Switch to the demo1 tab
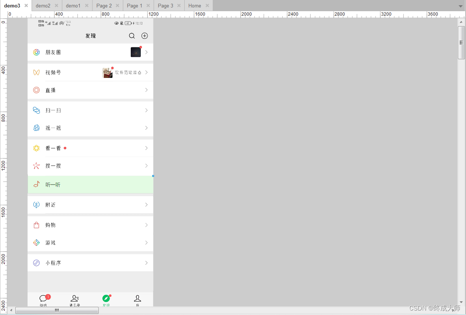The image size is (466, 315). [73, 6]
